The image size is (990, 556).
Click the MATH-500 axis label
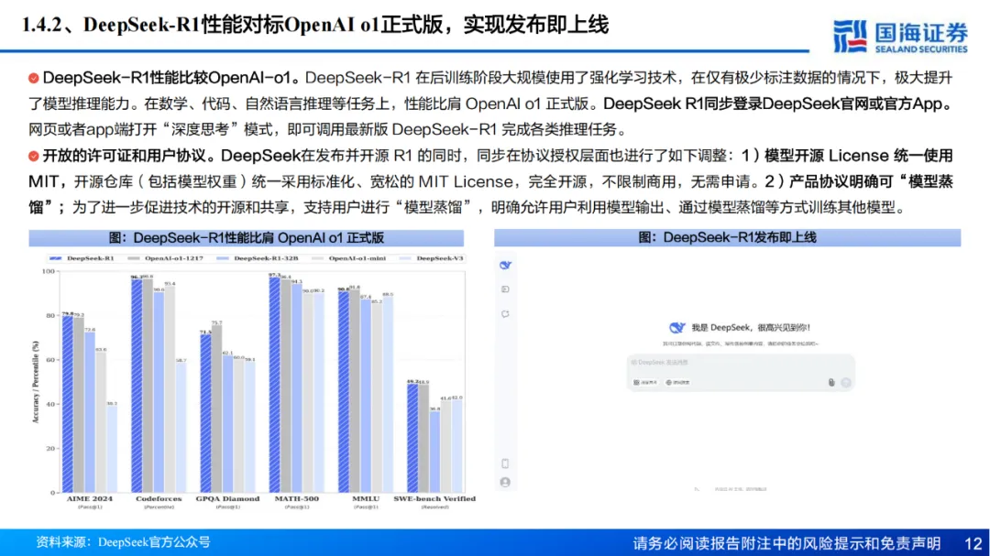[x=297, y=498]
